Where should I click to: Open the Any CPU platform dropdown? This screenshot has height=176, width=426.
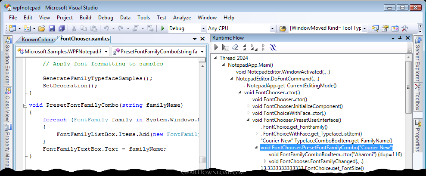click(272, 28)
